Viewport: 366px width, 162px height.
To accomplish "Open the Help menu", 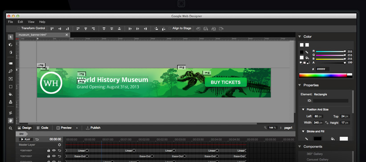I will pyautogui.click(x=42, y=22).
